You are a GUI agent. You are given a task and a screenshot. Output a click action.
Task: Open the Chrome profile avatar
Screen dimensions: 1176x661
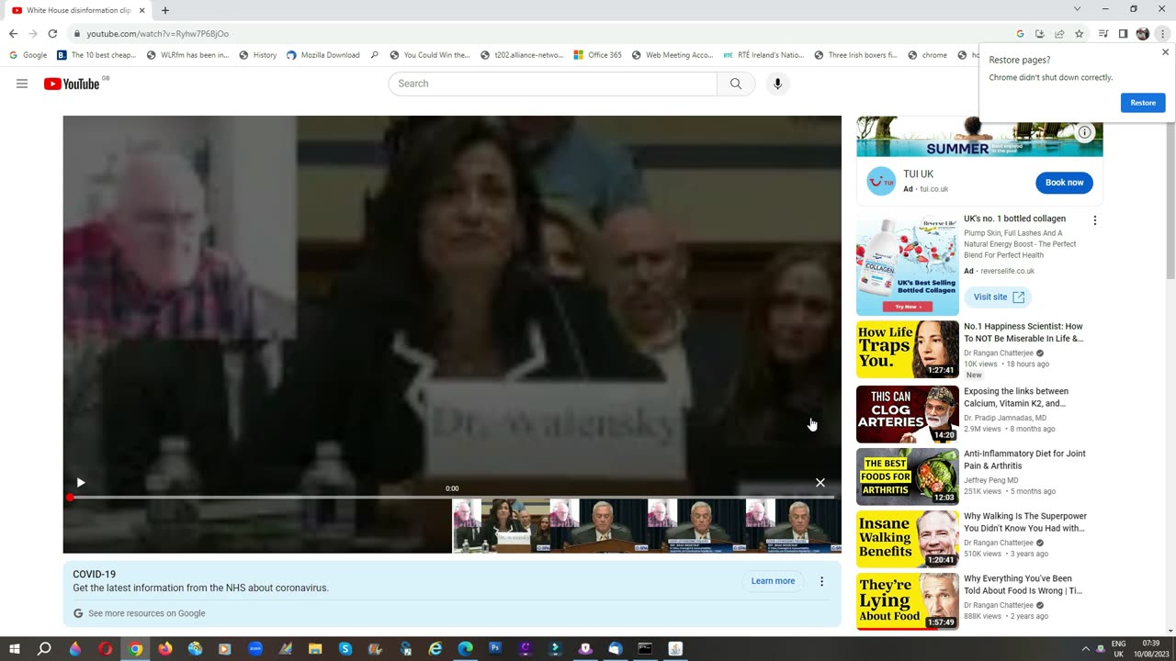pos(1143,34)
